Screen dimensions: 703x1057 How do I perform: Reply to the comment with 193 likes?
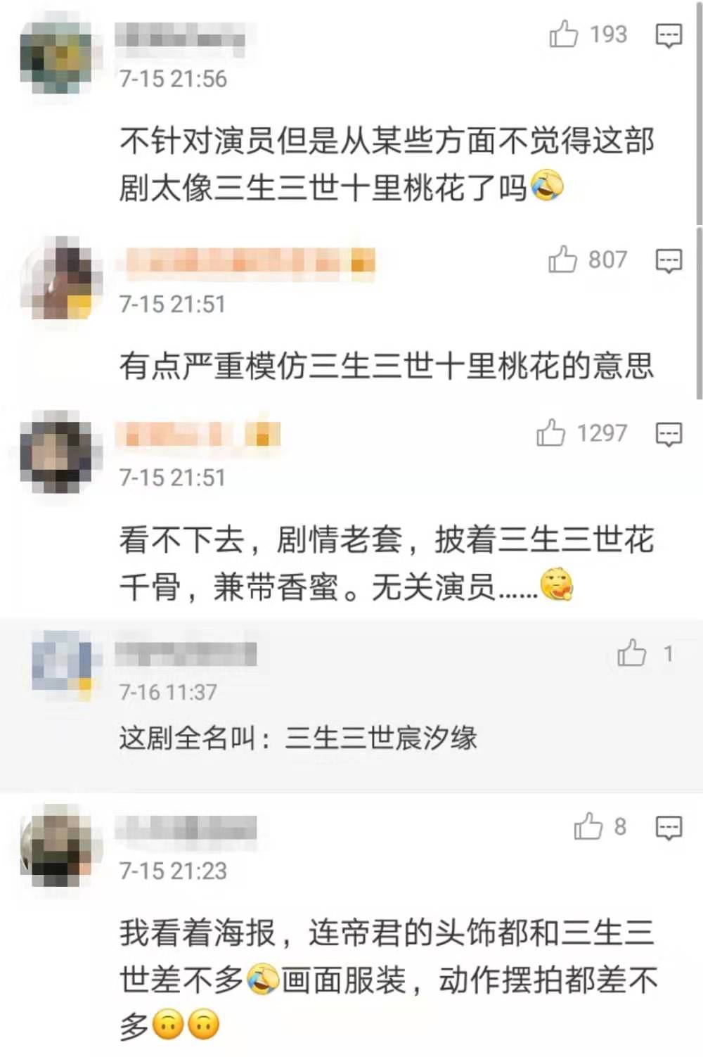pos(669,35)
